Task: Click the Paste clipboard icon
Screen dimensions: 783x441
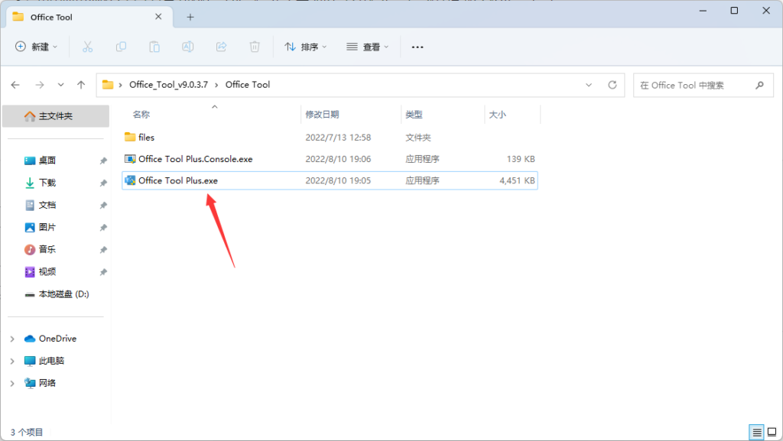Action: point(154,47)
